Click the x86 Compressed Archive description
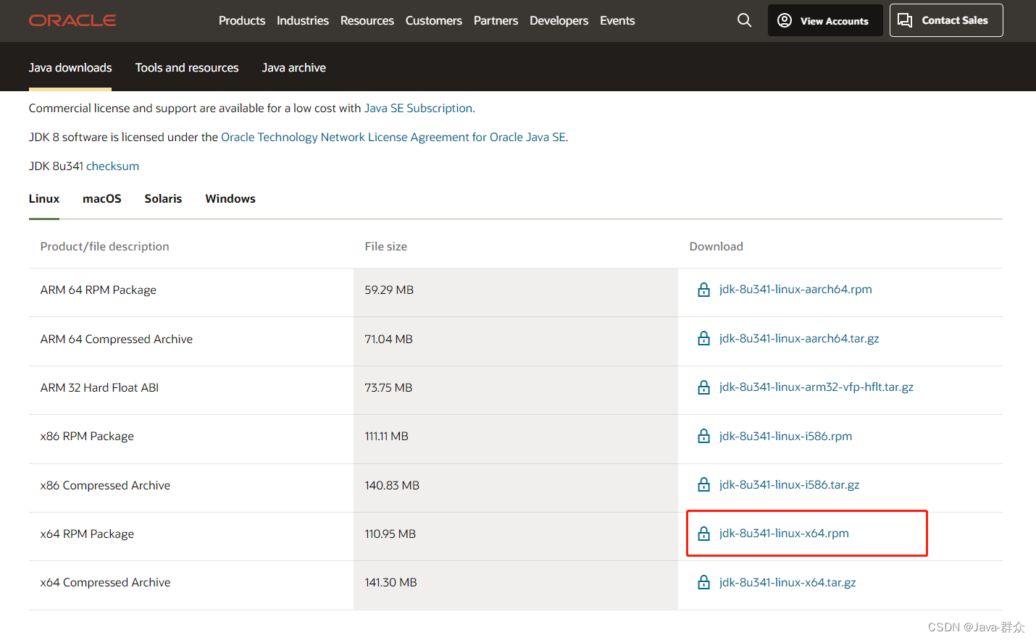Screen dimensions: 1036x640 click(x=105, y=485)
